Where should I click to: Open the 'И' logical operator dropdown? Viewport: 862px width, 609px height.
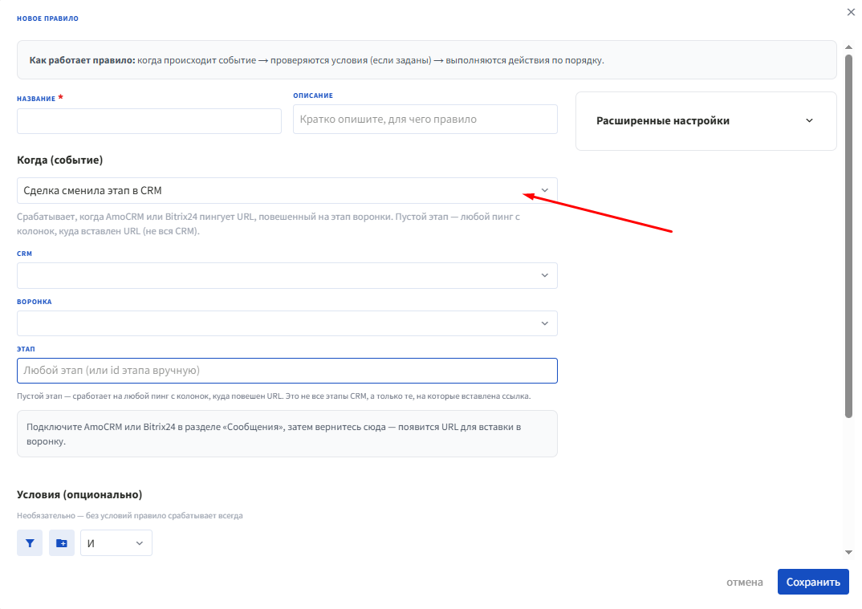pyautogui.click(x=116, y=543)
